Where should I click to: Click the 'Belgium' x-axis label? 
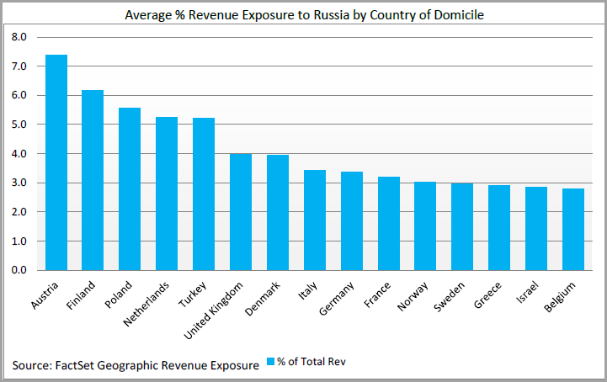559,297
